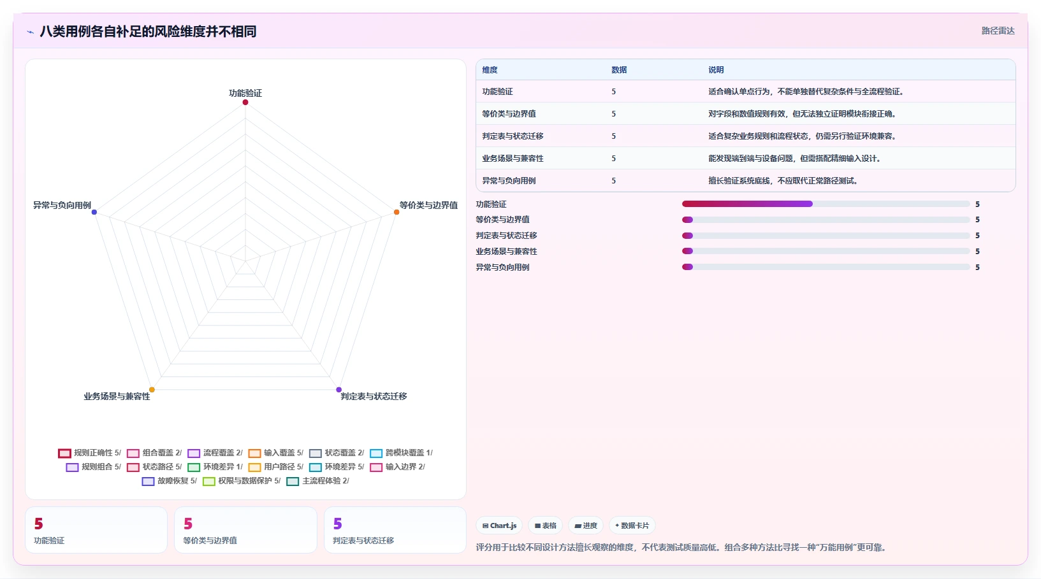Hide the 输入覆盖 5/ legend series
The image size is (1041, 579).
pos(276,454)
